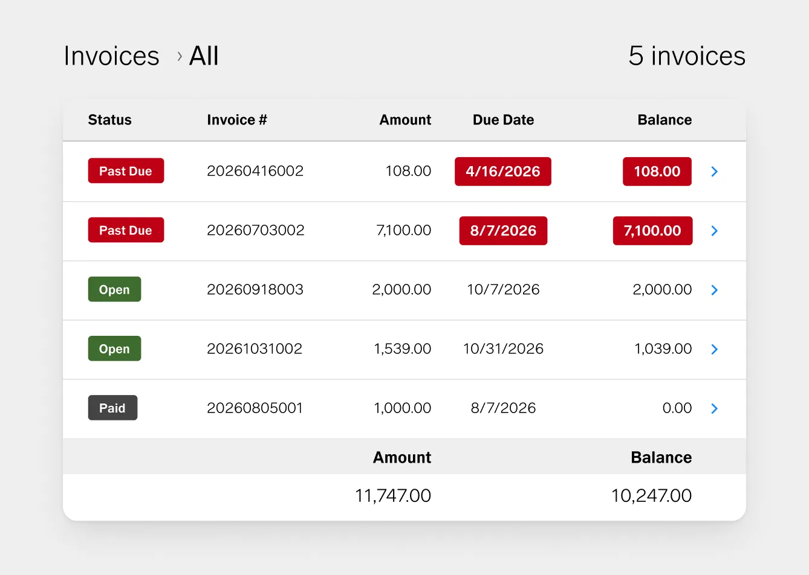Sort by the Status column header
Image resolution: width=809 pixels, height=575 pixels.
(109, 120)
